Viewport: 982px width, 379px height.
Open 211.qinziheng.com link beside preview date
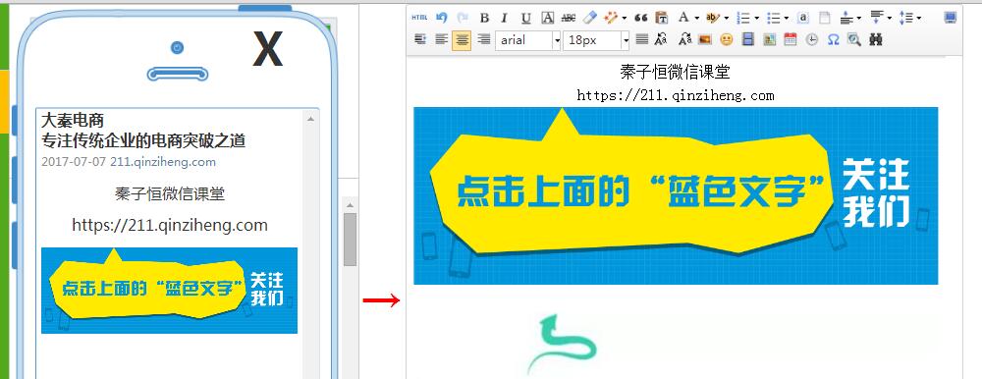163,162
